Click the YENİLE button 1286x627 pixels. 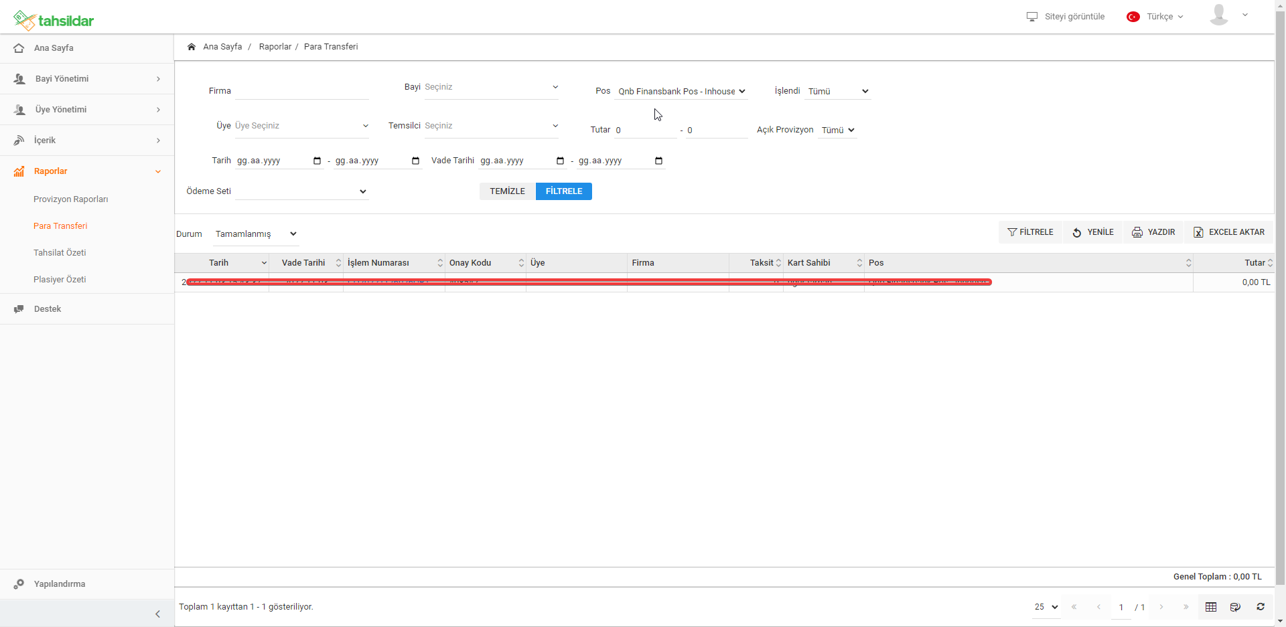coord(1093,232)
